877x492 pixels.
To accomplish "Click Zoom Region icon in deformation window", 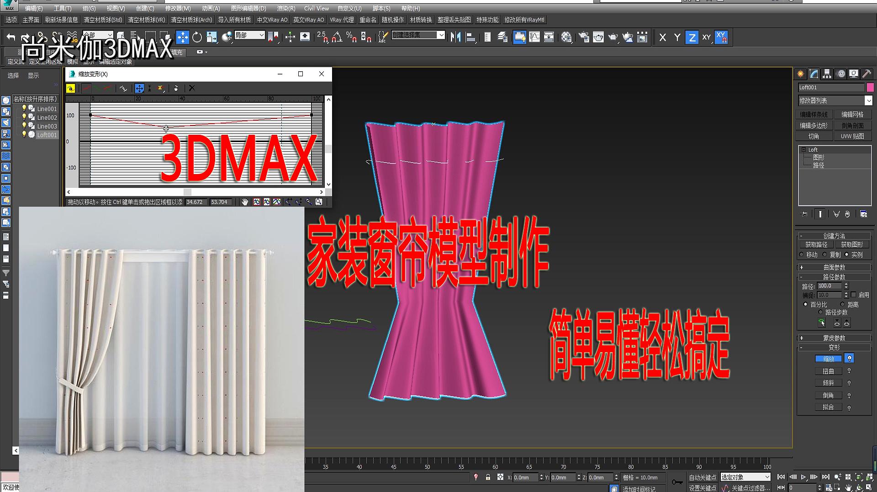I will click(319, 202).
